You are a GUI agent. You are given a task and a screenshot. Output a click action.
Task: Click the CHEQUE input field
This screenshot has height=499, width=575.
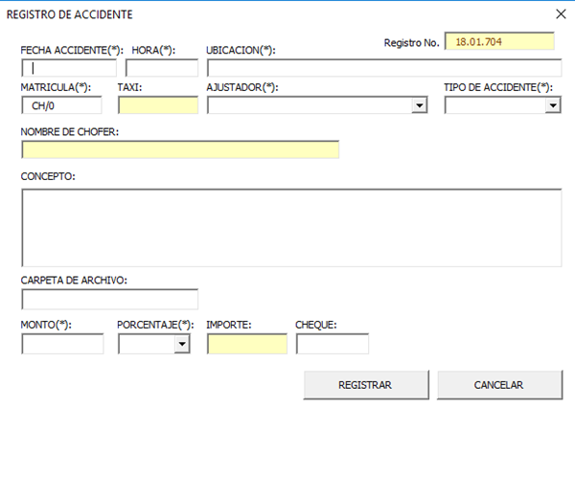click(x=332, y=344)
